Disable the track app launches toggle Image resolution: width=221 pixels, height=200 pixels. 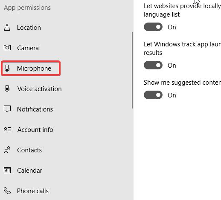click(153, 65)
